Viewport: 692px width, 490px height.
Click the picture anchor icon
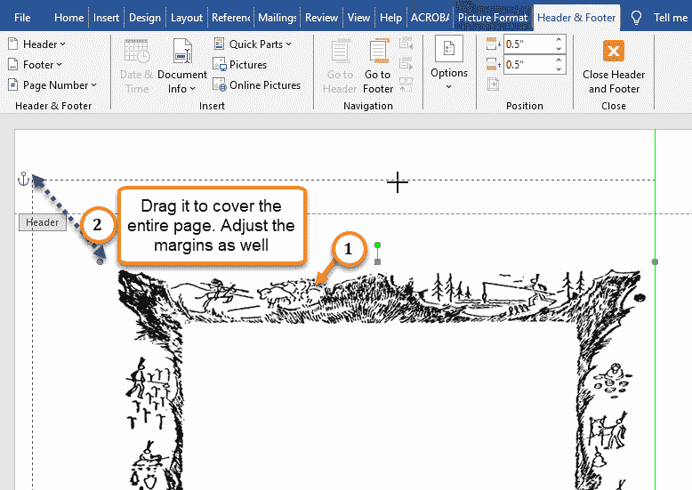point(23,179)
